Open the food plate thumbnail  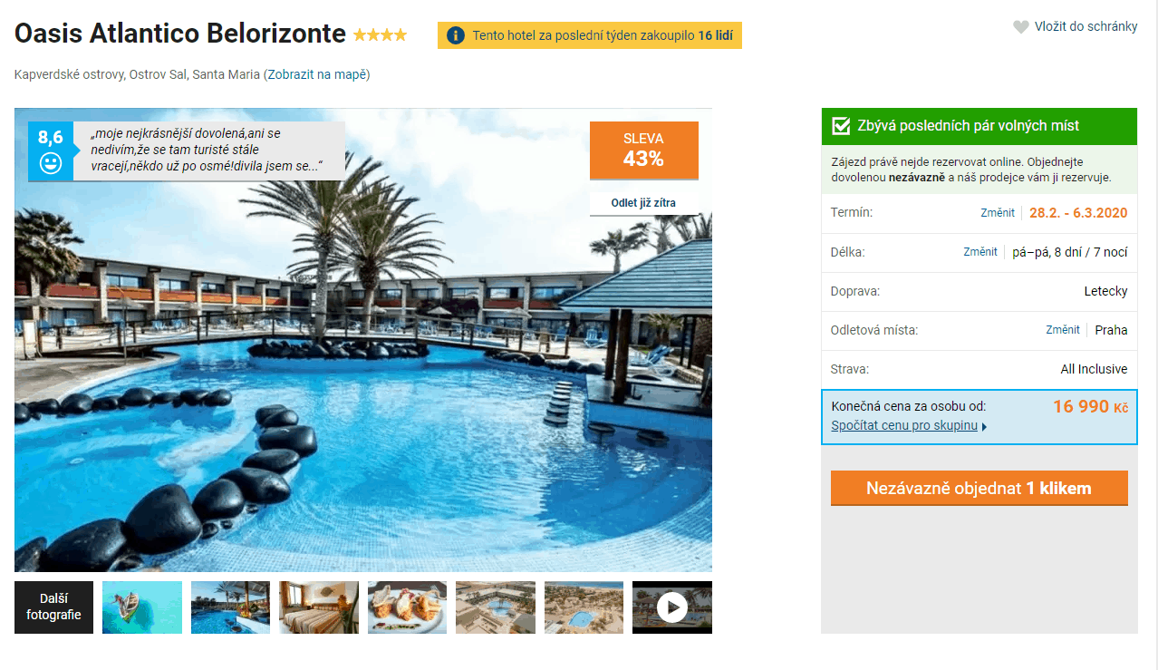click(407, 607)
